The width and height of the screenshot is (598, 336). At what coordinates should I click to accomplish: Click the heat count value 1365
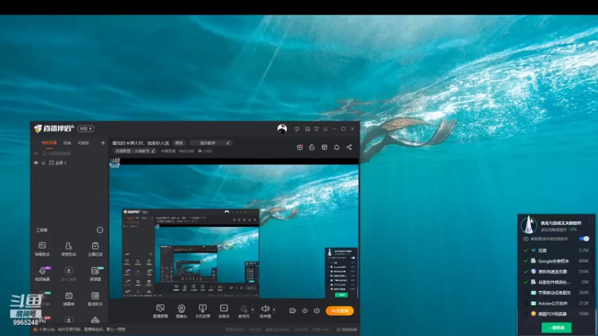coord(208,152)
